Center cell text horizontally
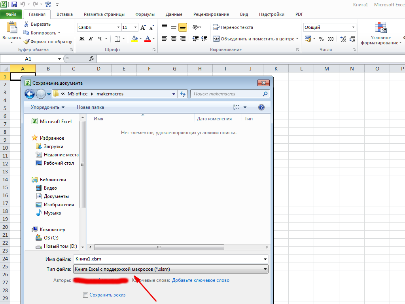Viewport: 405px width, 304px height. click(174, 39)
